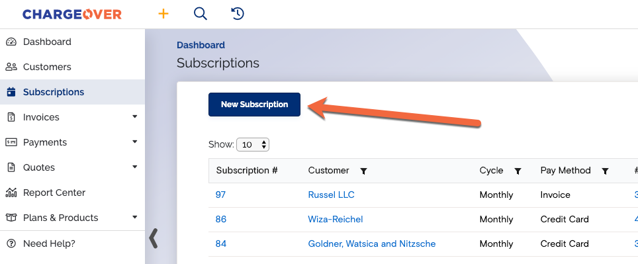
Task: Click the Invoices document icon
Action: [11, 117]
